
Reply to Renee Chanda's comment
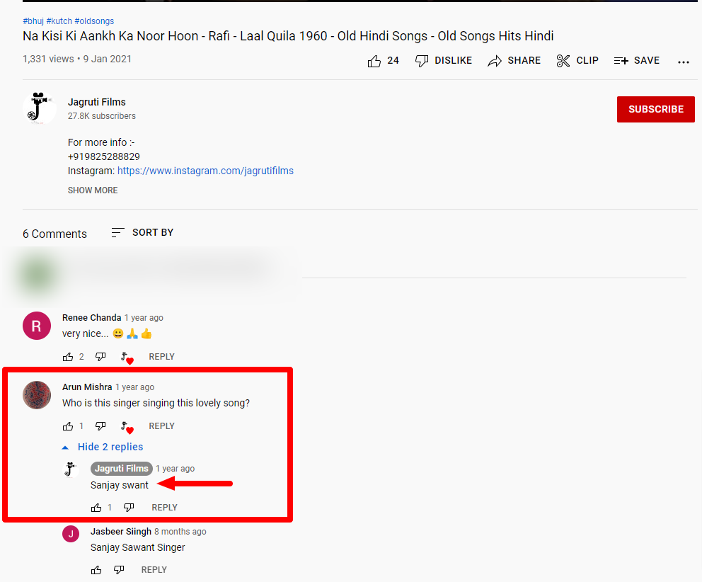pos(161,357)
